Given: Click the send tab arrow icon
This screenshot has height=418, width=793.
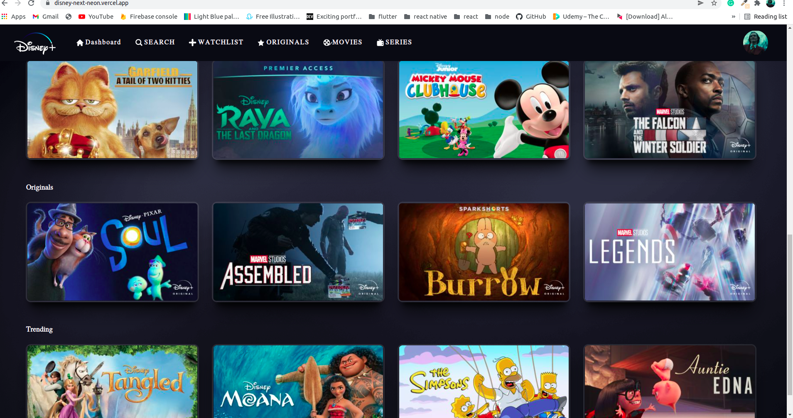Looking at the screenshot, I should (701, 3).
